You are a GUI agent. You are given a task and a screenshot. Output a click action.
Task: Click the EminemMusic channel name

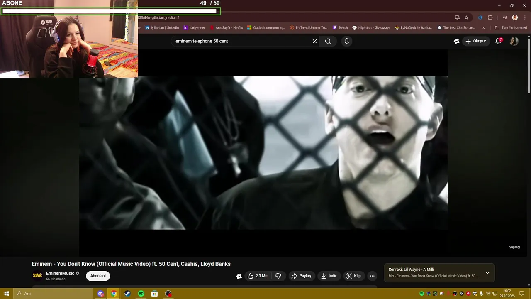[x=60, y=273]
